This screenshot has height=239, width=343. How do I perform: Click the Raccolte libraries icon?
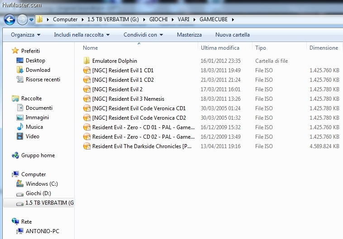point(15,98)
